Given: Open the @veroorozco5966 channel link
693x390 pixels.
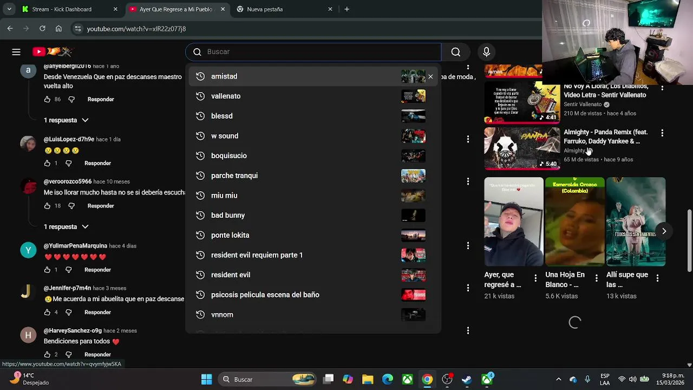Looking at the screenshot, I should [x=68, y=182].
